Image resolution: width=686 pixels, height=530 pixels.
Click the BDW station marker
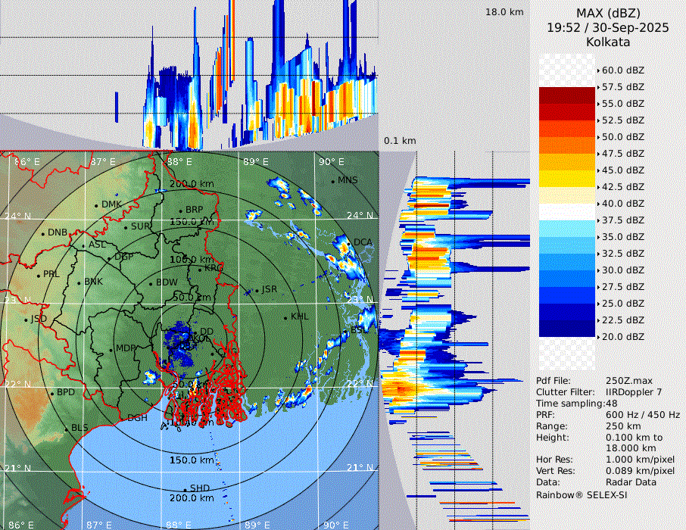coord(151,283)
